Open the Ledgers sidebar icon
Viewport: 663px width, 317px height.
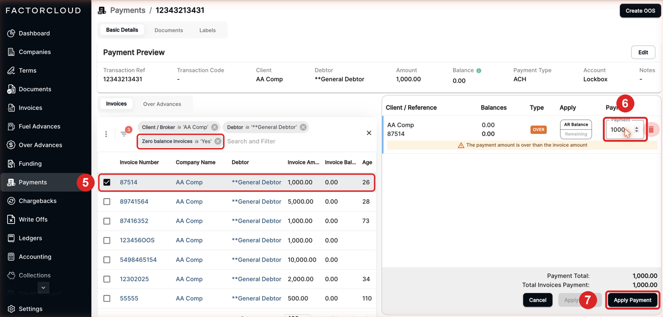click(11, 238)
